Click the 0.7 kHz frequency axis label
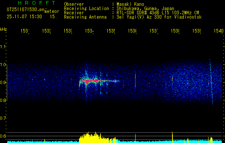The height and width of the screenshot is (143, 225). coord(3,118)
